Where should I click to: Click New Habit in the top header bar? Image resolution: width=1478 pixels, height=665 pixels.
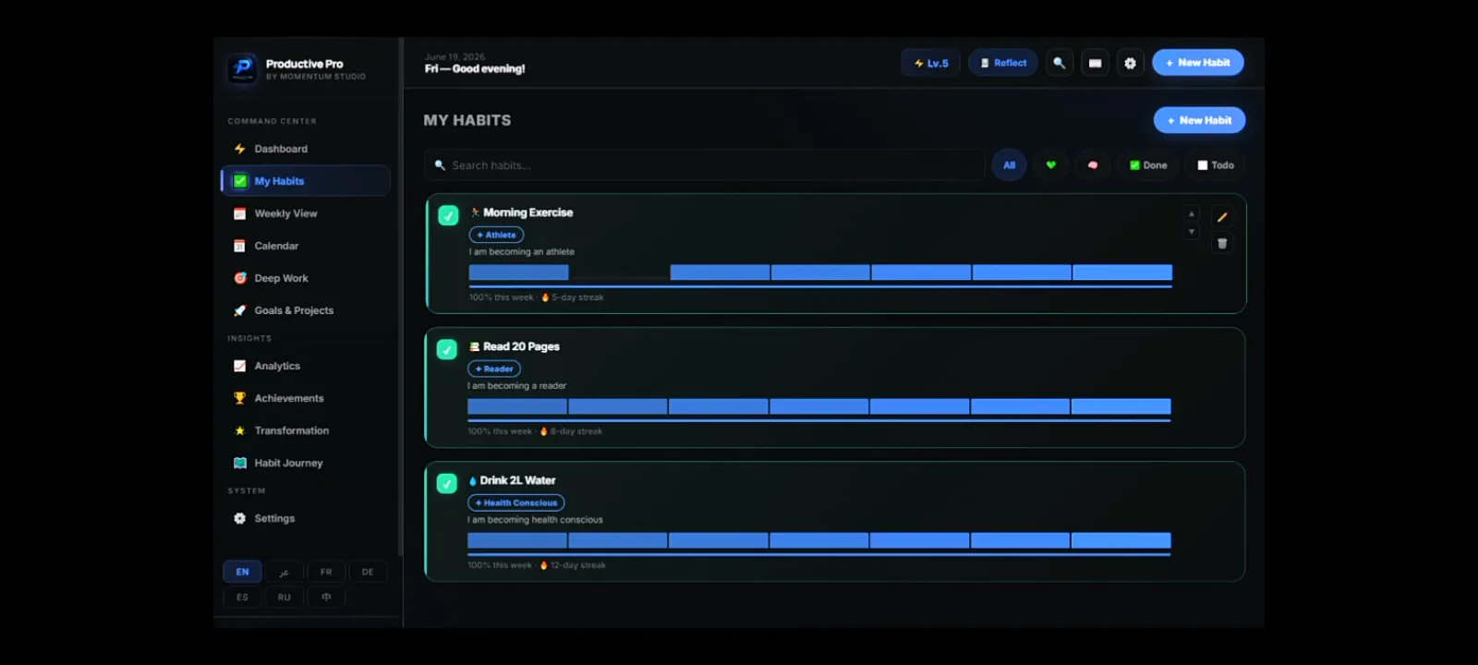pyautogui.click(x=1198, y=63)
